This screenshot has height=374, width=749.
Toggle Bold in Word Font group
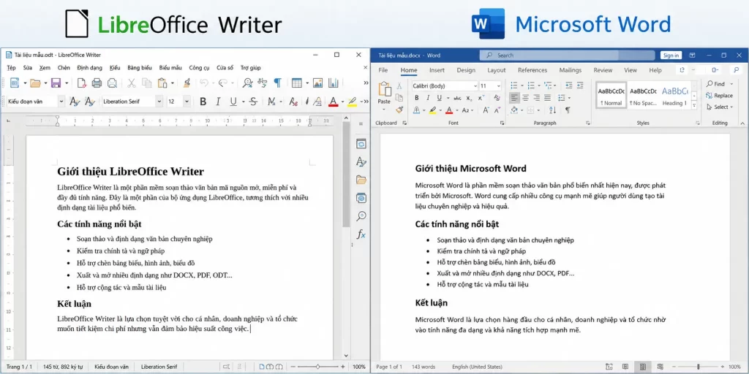tap(416, 98)
